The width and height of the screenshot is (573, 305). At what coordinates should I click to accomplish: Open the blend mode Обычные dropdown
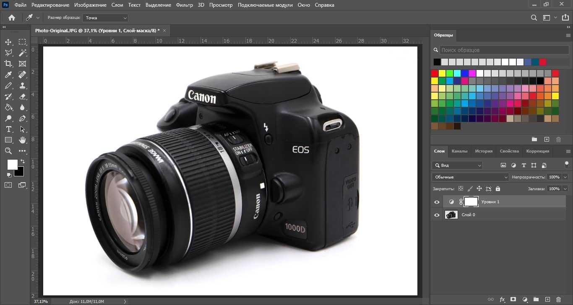coord(470,177)
